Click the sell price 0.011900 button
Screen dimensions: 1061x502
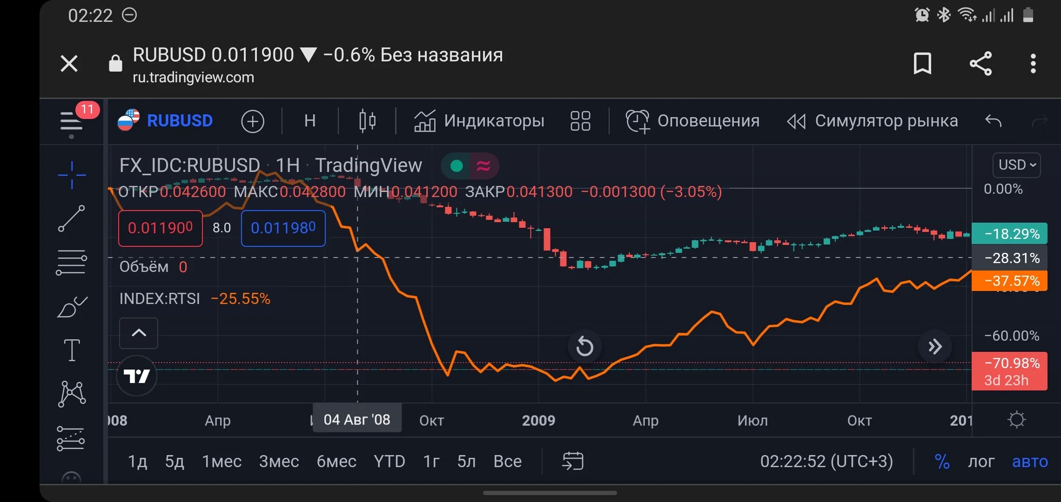[x=161, y=228]
